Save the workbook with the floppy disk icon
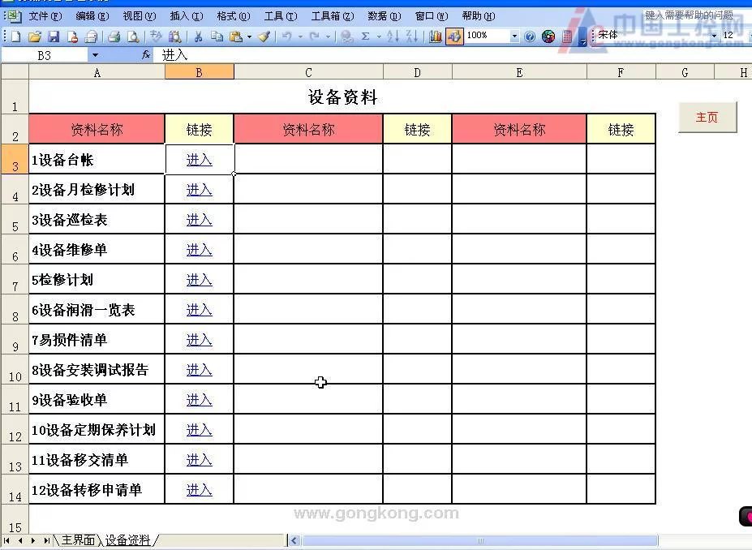 tap(54, 36)
